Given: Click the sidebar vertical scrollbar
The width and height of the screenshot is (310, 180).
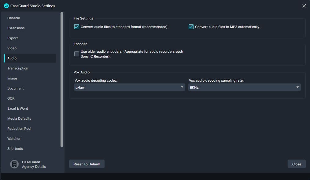Looking at the screenshot, I should pyautogui.click(x=62, y=79).
